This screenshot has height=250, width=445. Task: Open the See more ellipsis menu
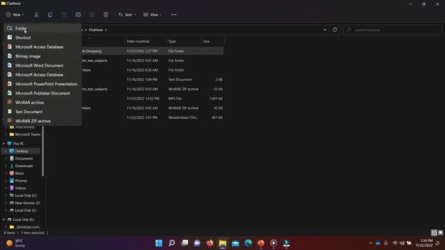pos(174,15)
